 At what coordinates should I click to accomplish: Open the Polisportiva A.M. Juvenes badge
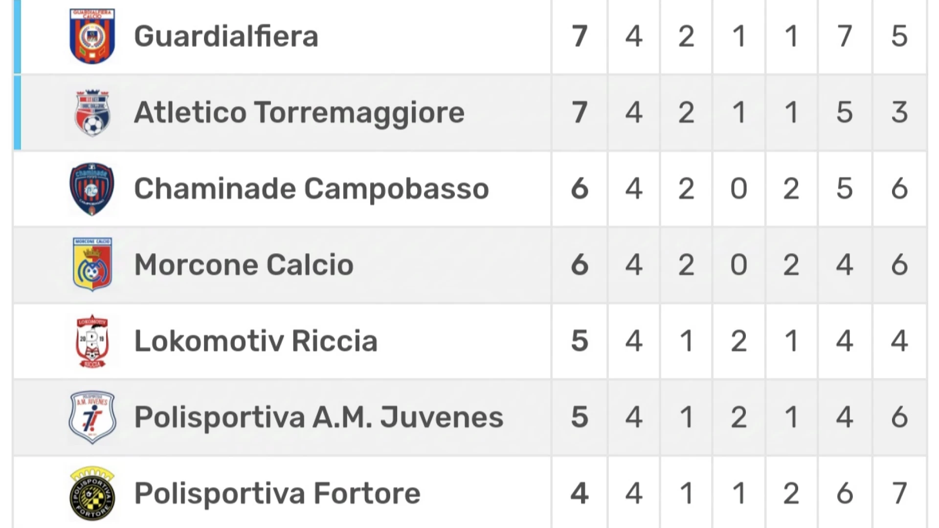pyautogui.click(x=92, y=417)
